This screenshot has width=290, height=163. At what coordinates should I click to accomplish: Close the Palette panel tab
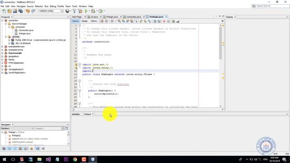[x=235, y=17]
